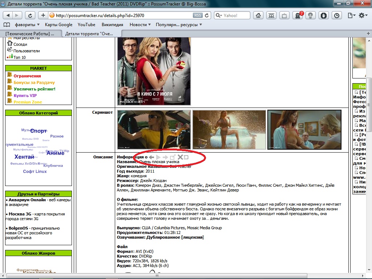Screen dimensions: 372x279
Task: Click the browser Forward arrow button
Action: click(17, 15)
